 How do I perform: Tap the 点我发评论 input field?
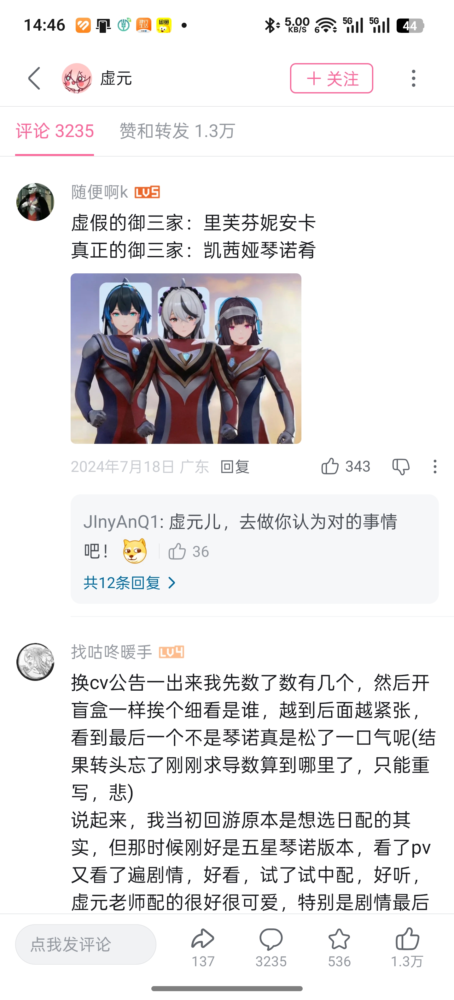coord(86,944)
